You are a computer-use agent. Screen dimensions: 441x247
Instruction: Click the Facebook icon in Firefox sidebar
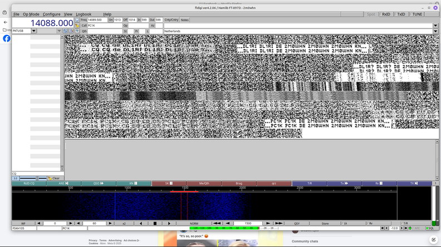point(7,38)
